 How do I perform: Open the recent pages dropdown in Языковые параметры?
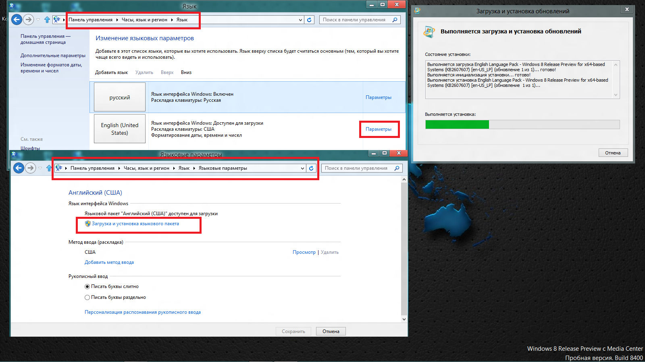[x=40, y=168]
